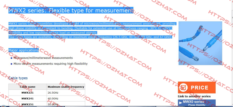
Task: Click the line 'Flexibility and low repulsion reduce load'
Action: point(53,33)
